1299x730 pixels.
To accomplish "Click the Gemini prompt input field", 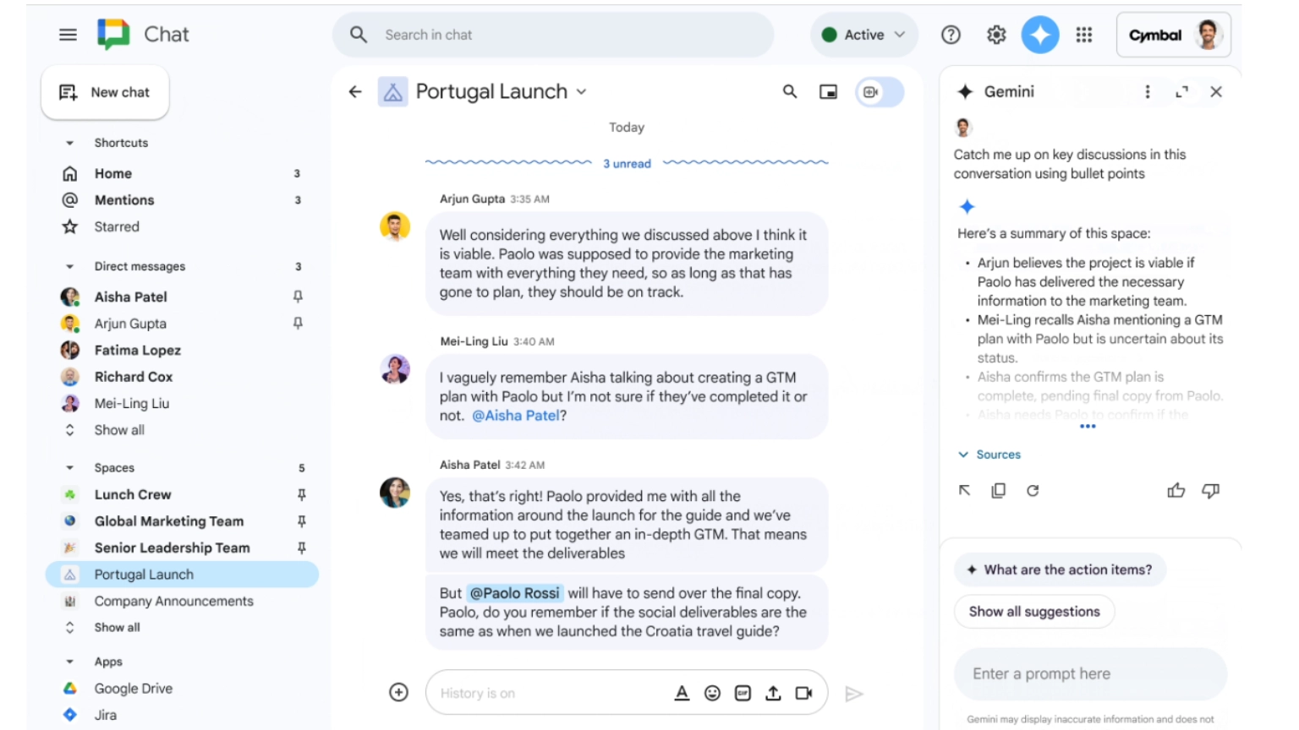I will (x=1089, y=674).
